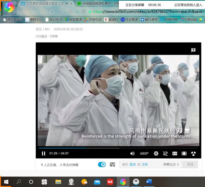Open 湖大教务处 bookmark

[13, 19]
